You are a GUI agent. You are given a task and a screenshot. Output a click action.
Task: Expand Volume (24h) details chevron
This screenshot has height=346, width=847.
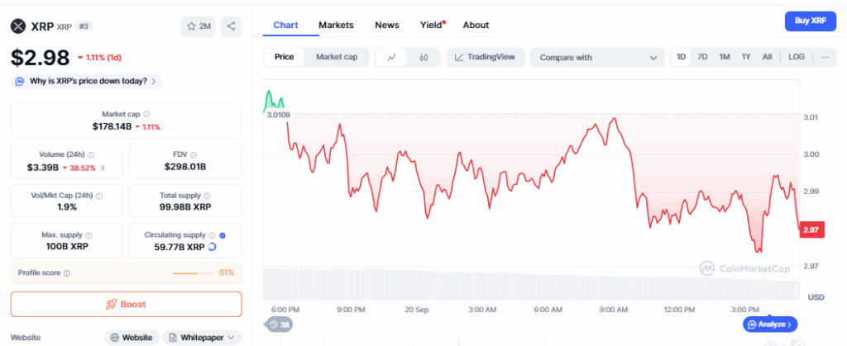[103, 168]
